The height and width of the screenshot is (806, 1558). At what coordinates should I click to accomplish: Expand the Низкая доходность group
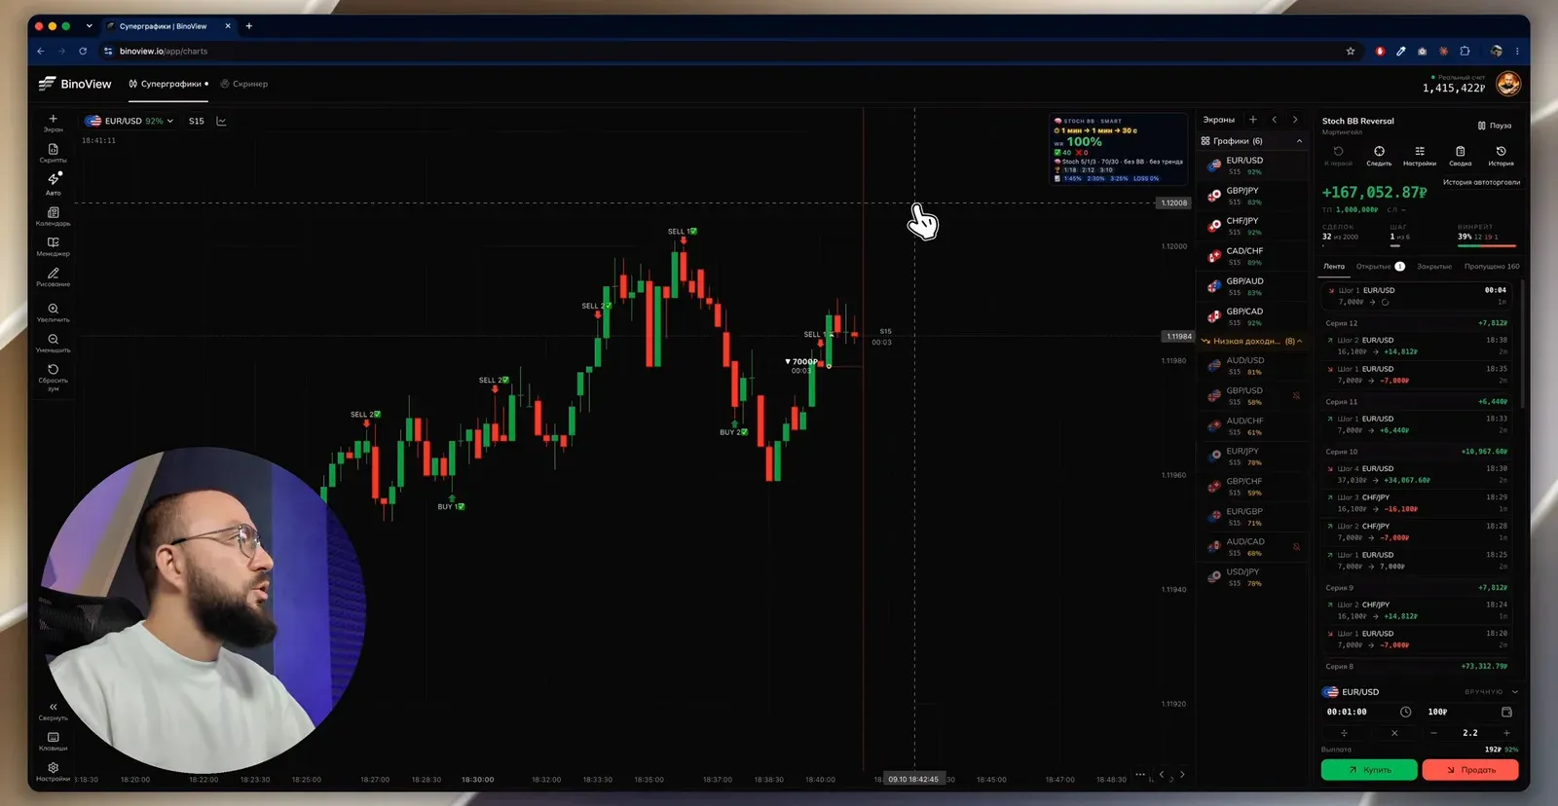coord(1252,342)
